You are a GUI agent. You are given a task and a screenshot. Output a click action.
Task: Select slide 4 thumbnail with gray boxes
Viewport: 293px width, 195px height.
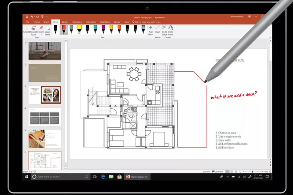(x=45, y=117)
